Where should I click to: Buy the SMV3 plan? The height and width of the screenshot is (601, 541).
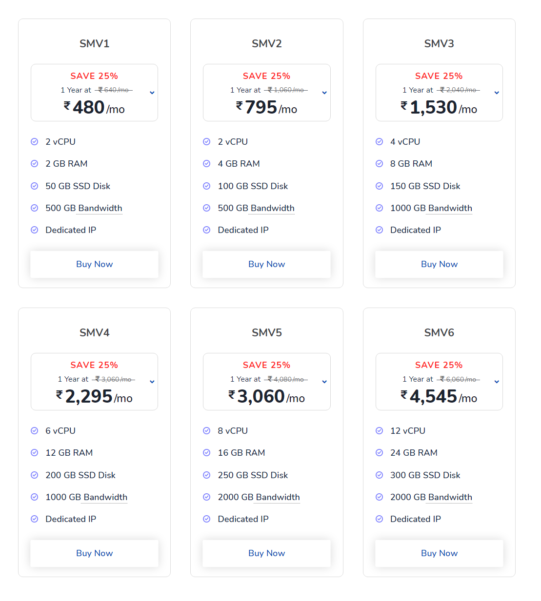439,264
